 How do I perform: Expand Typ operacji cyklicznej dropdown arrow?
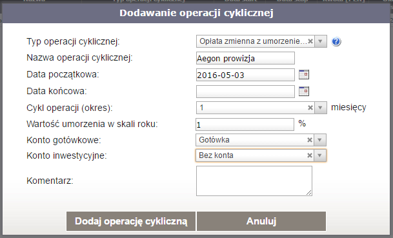[x=320, y=41]
